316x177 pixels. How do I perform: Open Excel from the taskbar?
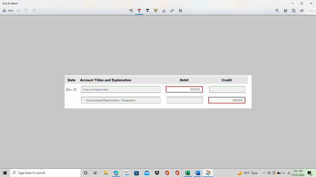[x=187, y=173]
